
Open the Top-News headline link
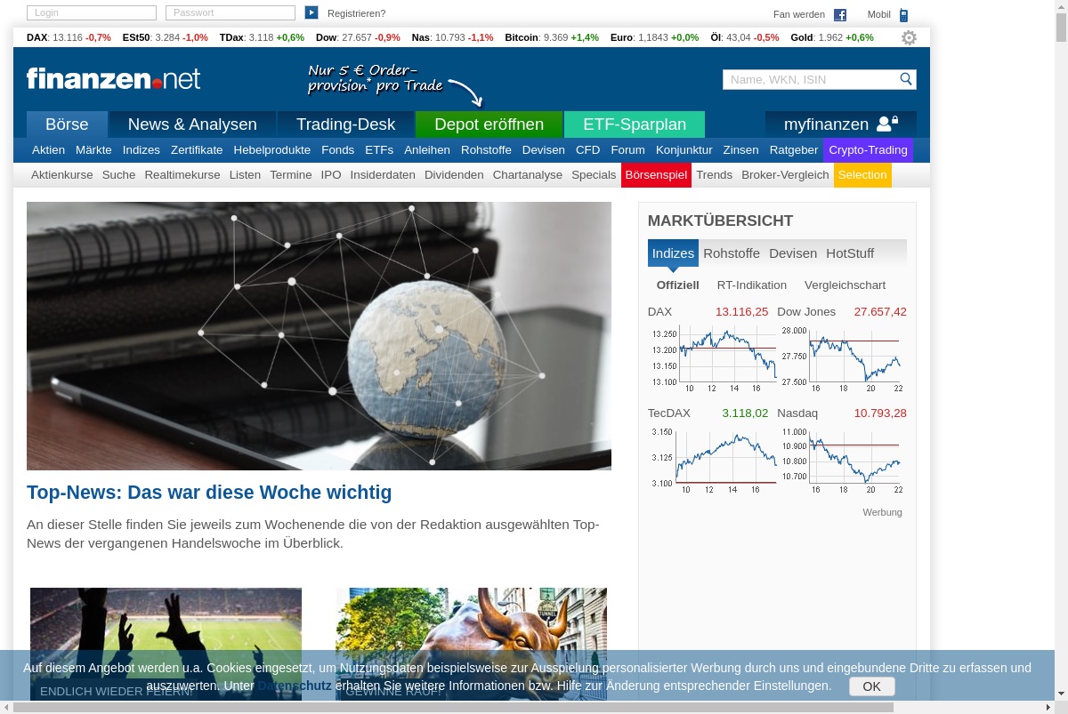209,493
